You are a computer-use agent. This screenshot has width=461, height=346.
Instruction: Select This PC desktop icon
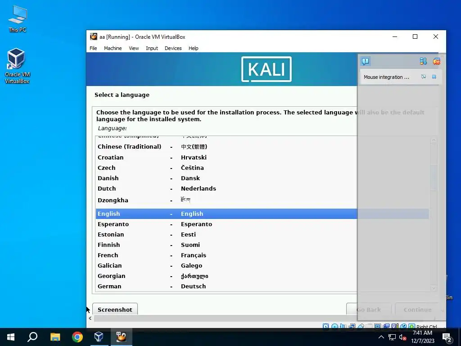18,18
